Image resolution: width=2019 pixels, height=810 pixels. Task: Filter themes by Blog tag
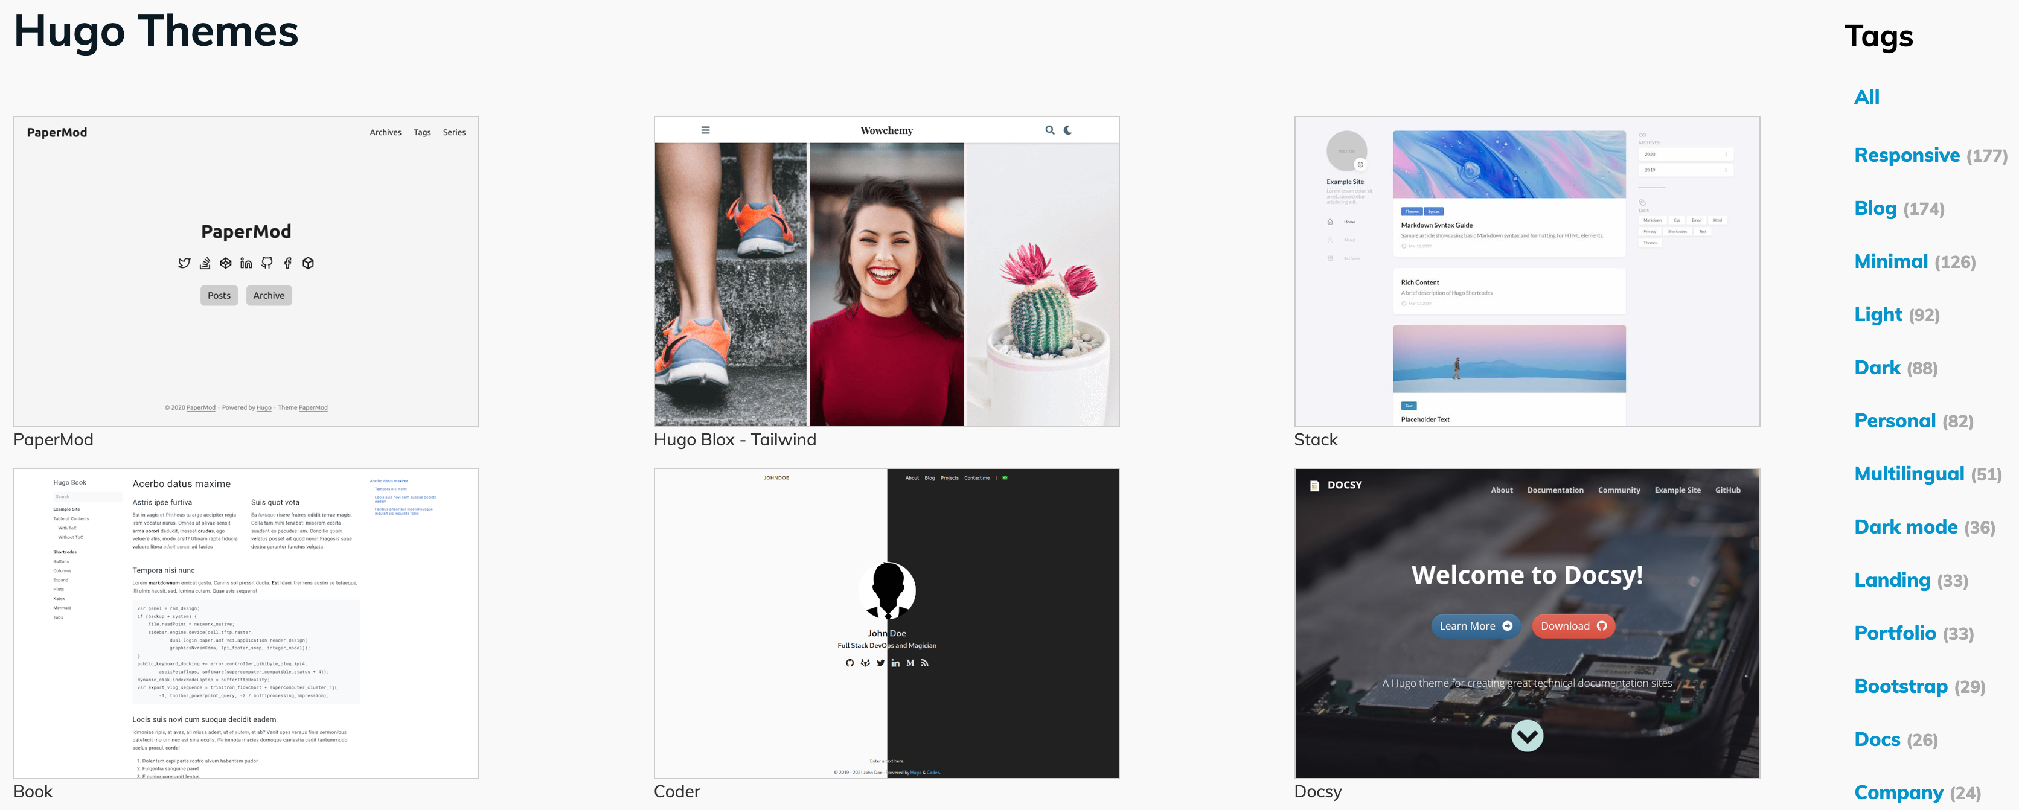pyautogui.click(x=1899, y=208)
